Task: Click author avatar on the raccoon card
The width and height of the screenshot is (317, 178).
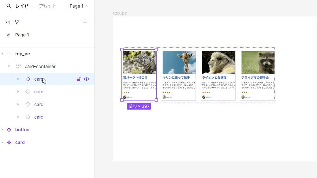Action: 243,97
